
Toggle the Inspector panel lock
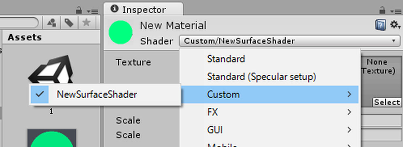point(383,10)
